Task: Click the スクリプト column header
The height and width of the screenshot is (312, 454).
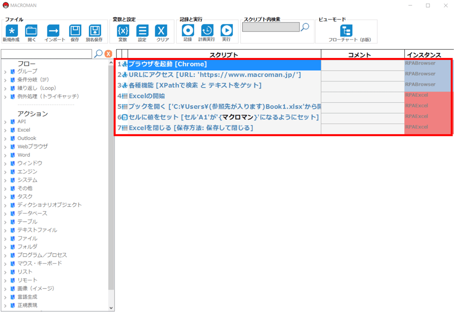Action: [224, 55]
